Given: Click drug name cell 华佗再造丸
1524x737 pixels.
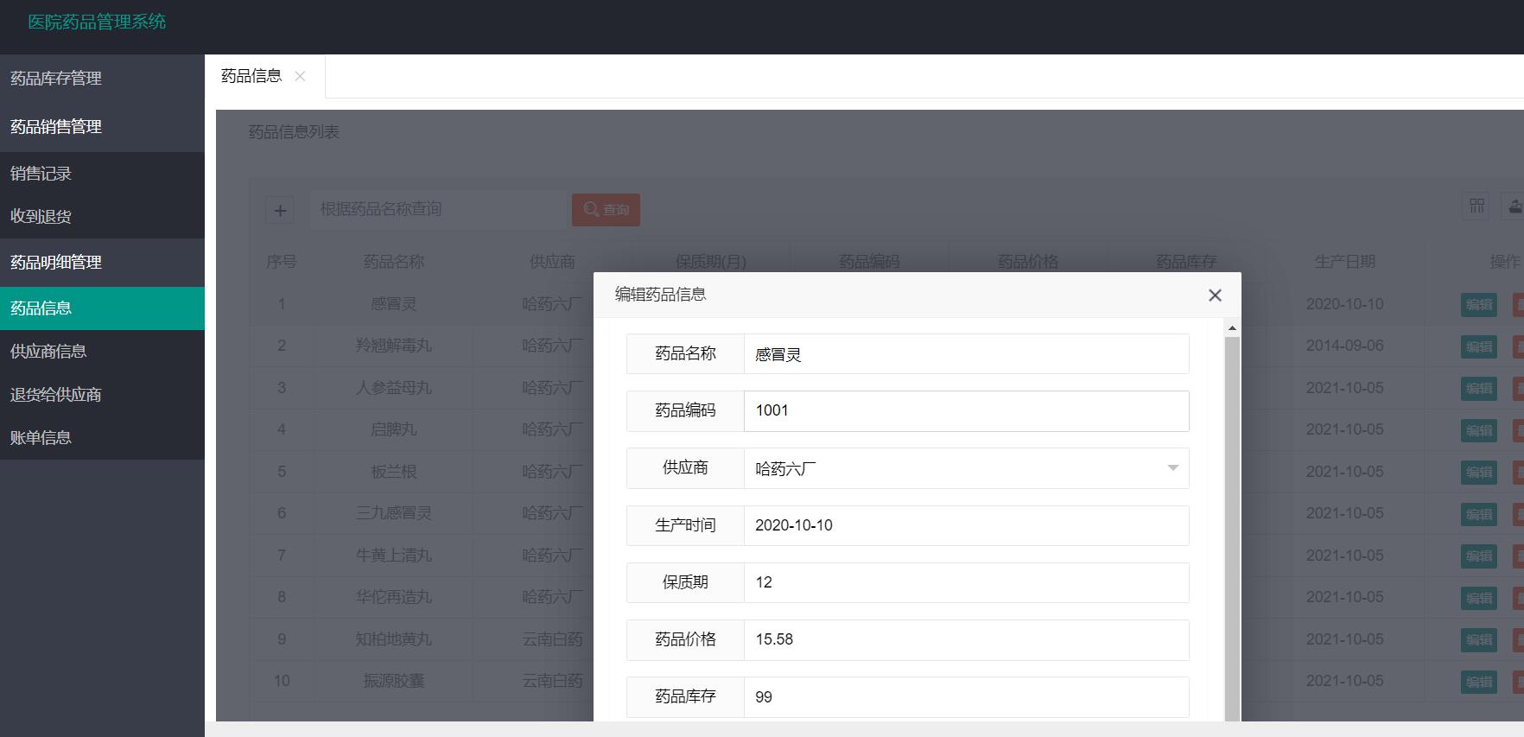Looking at the screenshot, I should [x=394, y=597].
